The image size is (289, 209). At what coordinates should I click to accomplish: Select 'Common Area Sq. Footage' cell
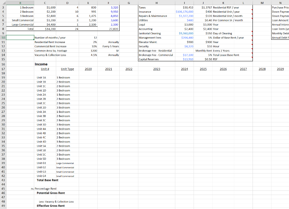51,51
